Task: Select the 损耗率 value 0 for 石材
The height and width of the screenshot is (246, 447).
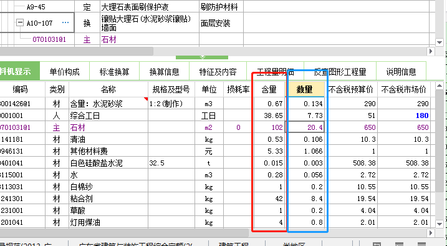Action: [x=238, y=127]
